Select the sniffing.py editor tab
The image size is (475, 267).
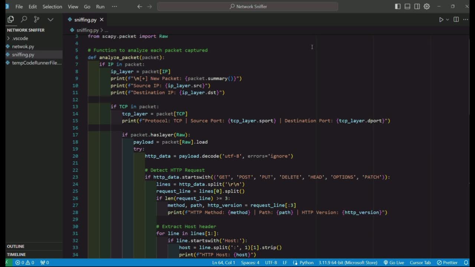[85, 20]
